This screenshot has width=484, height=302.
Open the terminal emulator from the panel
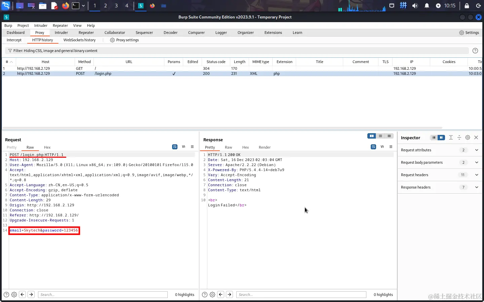(76, 6)
